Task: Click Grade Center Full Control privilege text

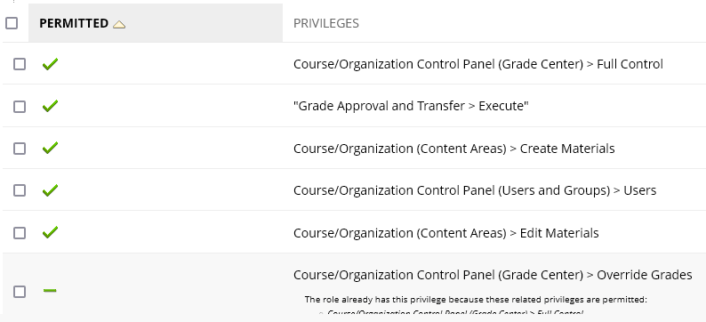Action: click(x=478, y=64)
